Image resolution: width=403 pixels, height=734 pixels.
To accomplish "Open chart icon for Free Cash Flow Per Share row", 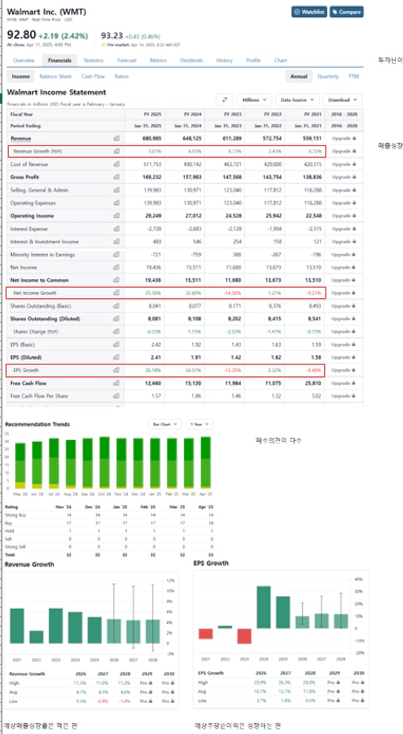I will tap(116, 396).
